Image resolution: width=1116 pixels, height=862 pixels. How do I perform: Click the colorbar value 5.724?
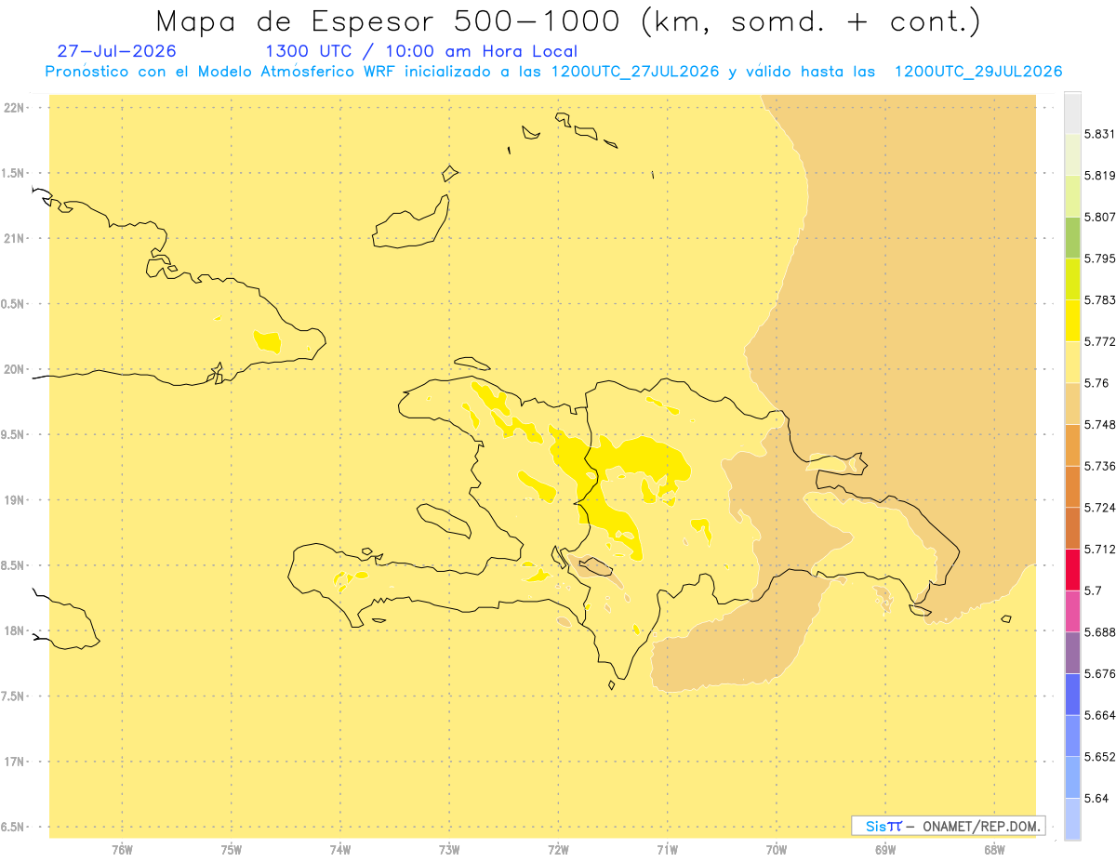click(x=1099, y=508)
